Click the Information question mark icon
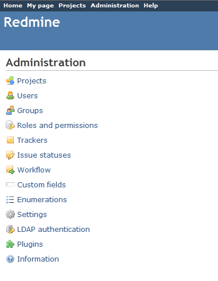The width and height of the screenshot is (218, 281). click(10, 259)
